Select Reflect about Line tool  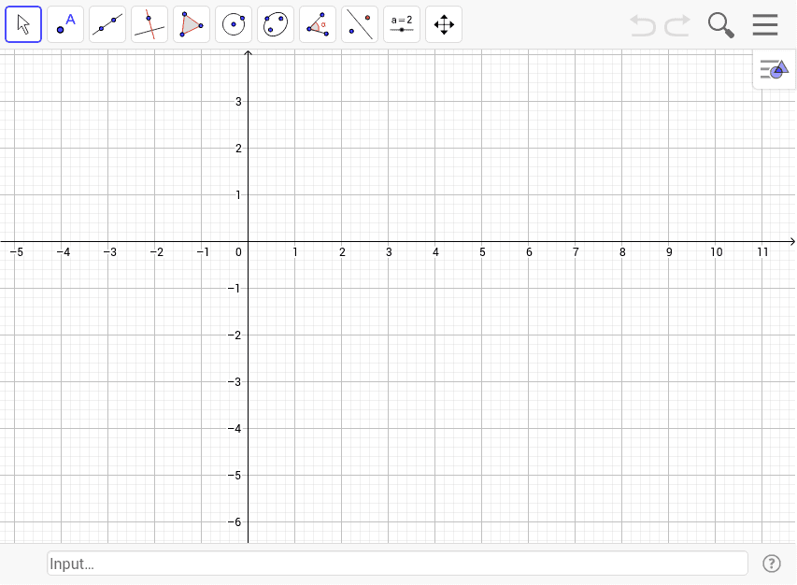pos(360,24)
